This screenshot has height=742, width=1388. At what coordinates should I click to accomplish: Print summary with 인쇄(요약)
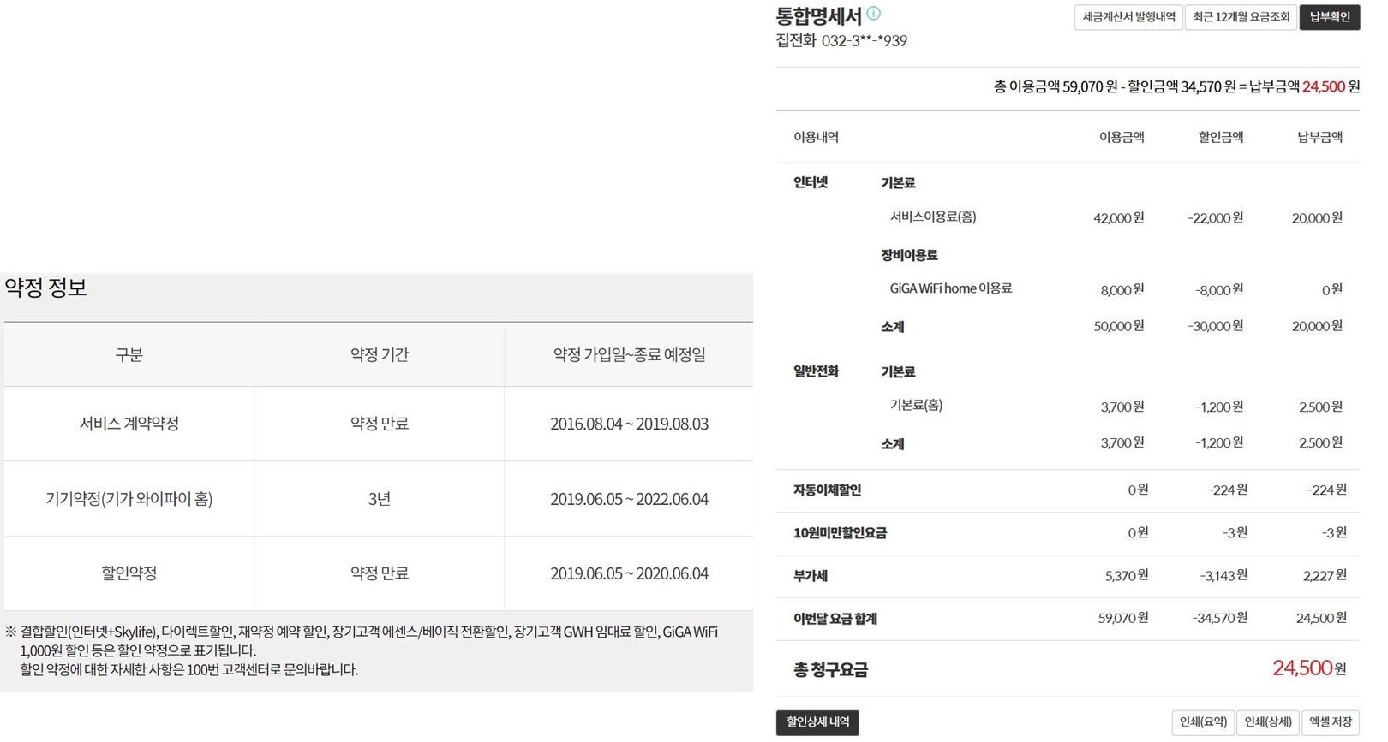[x=1203, y=722]
